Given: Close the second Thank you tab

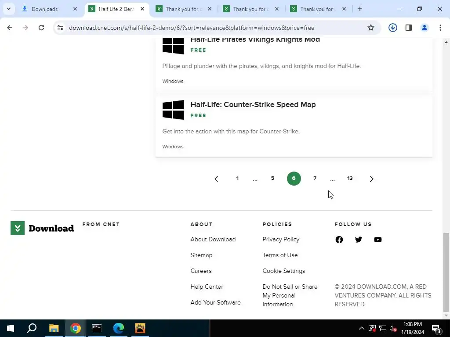Looking at the screenshot, I should 277,9.
